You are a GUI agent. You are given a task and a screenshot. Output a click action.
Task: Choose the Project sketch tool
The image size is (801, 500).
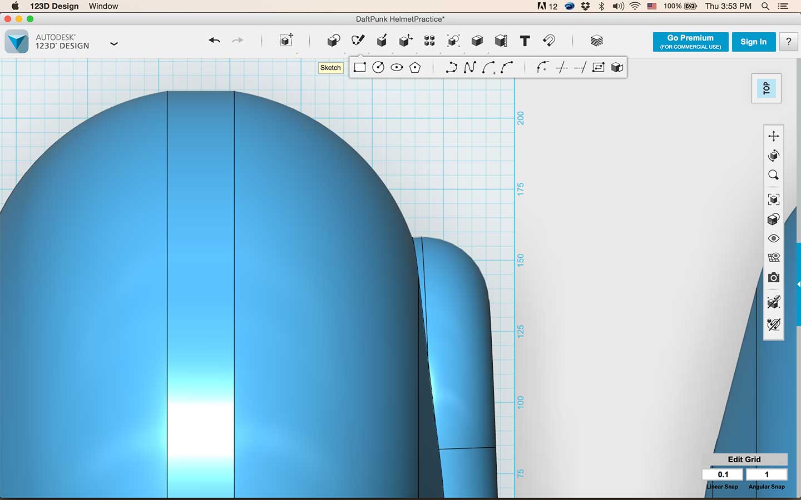(617, 67)
